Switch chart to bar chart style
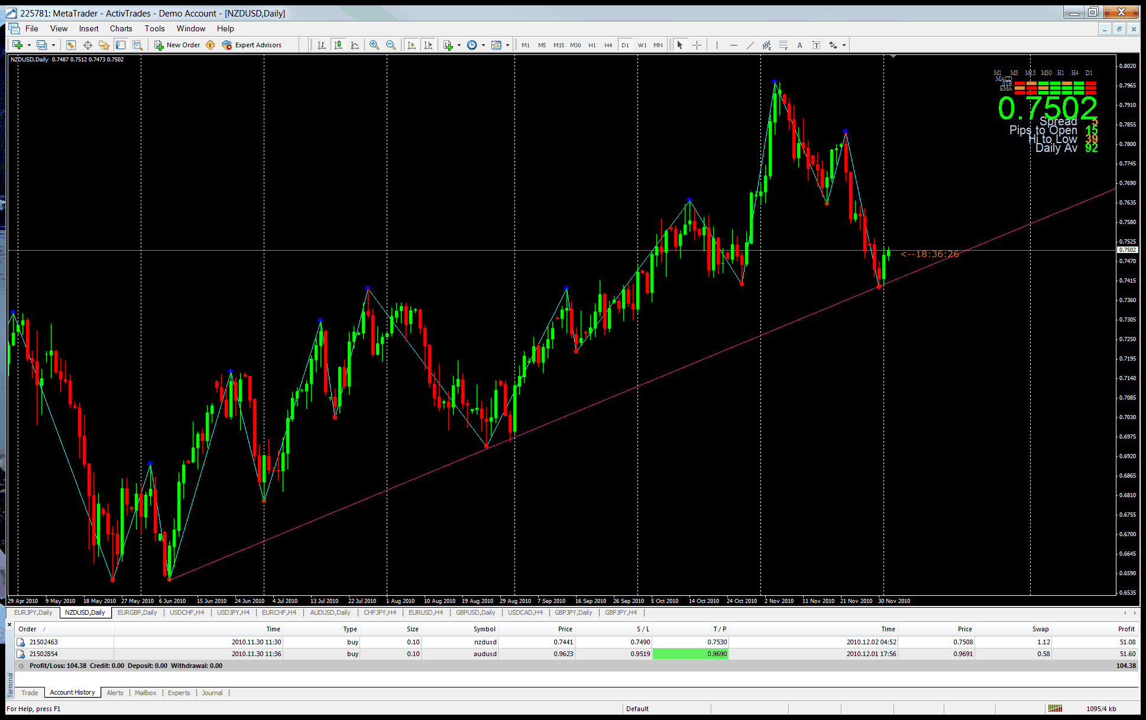The height and width of the screenshot is (720, 1146). 322,45
